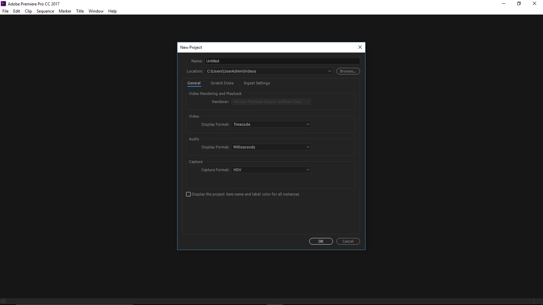This screenshot has height=305, width=543.
Task: Open the Title menu
Action: [x=80, y=11]
